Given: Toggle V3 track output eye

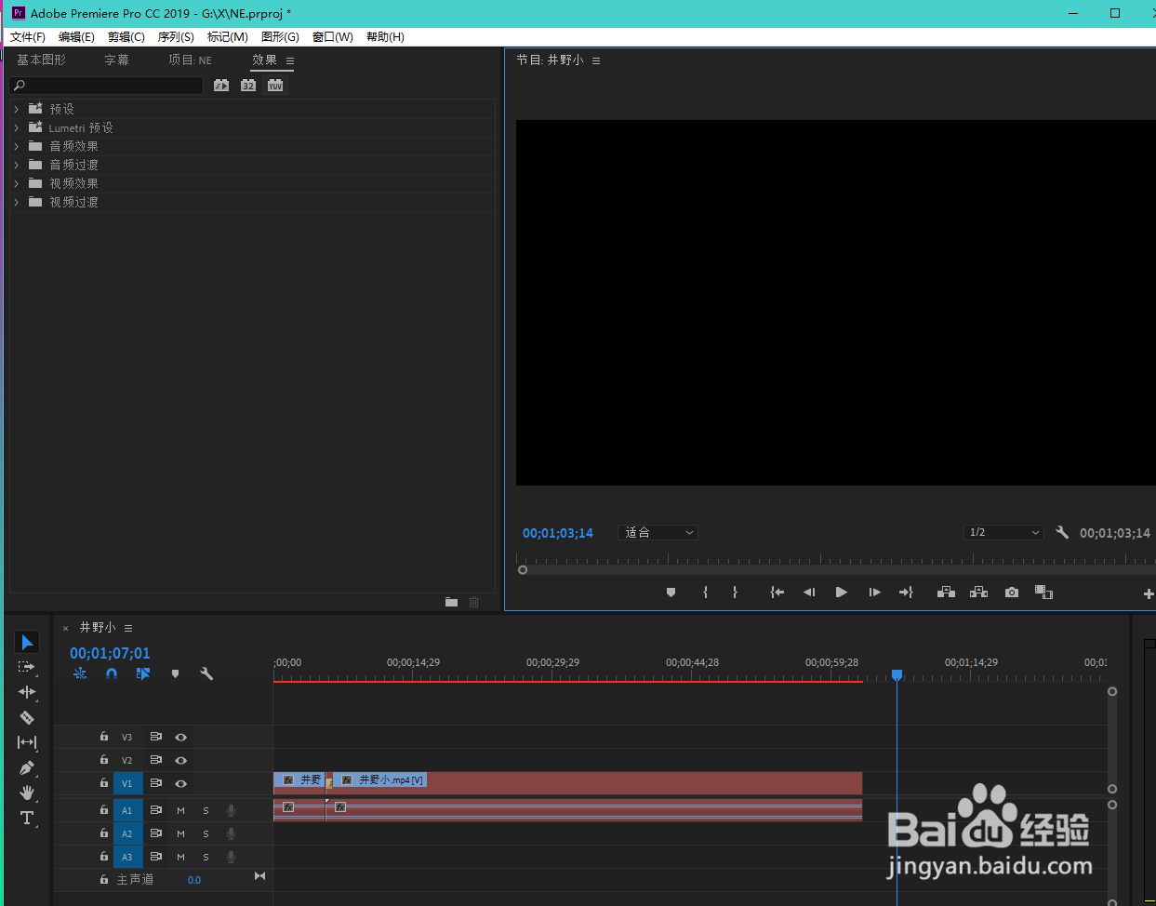Looking at the screenshot, I should pos(181,737).
